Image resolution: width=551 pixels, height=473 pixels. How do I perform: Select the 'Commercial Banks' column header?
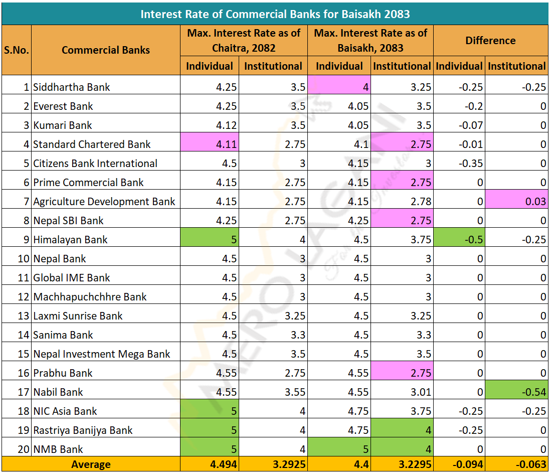coord(106,50)
